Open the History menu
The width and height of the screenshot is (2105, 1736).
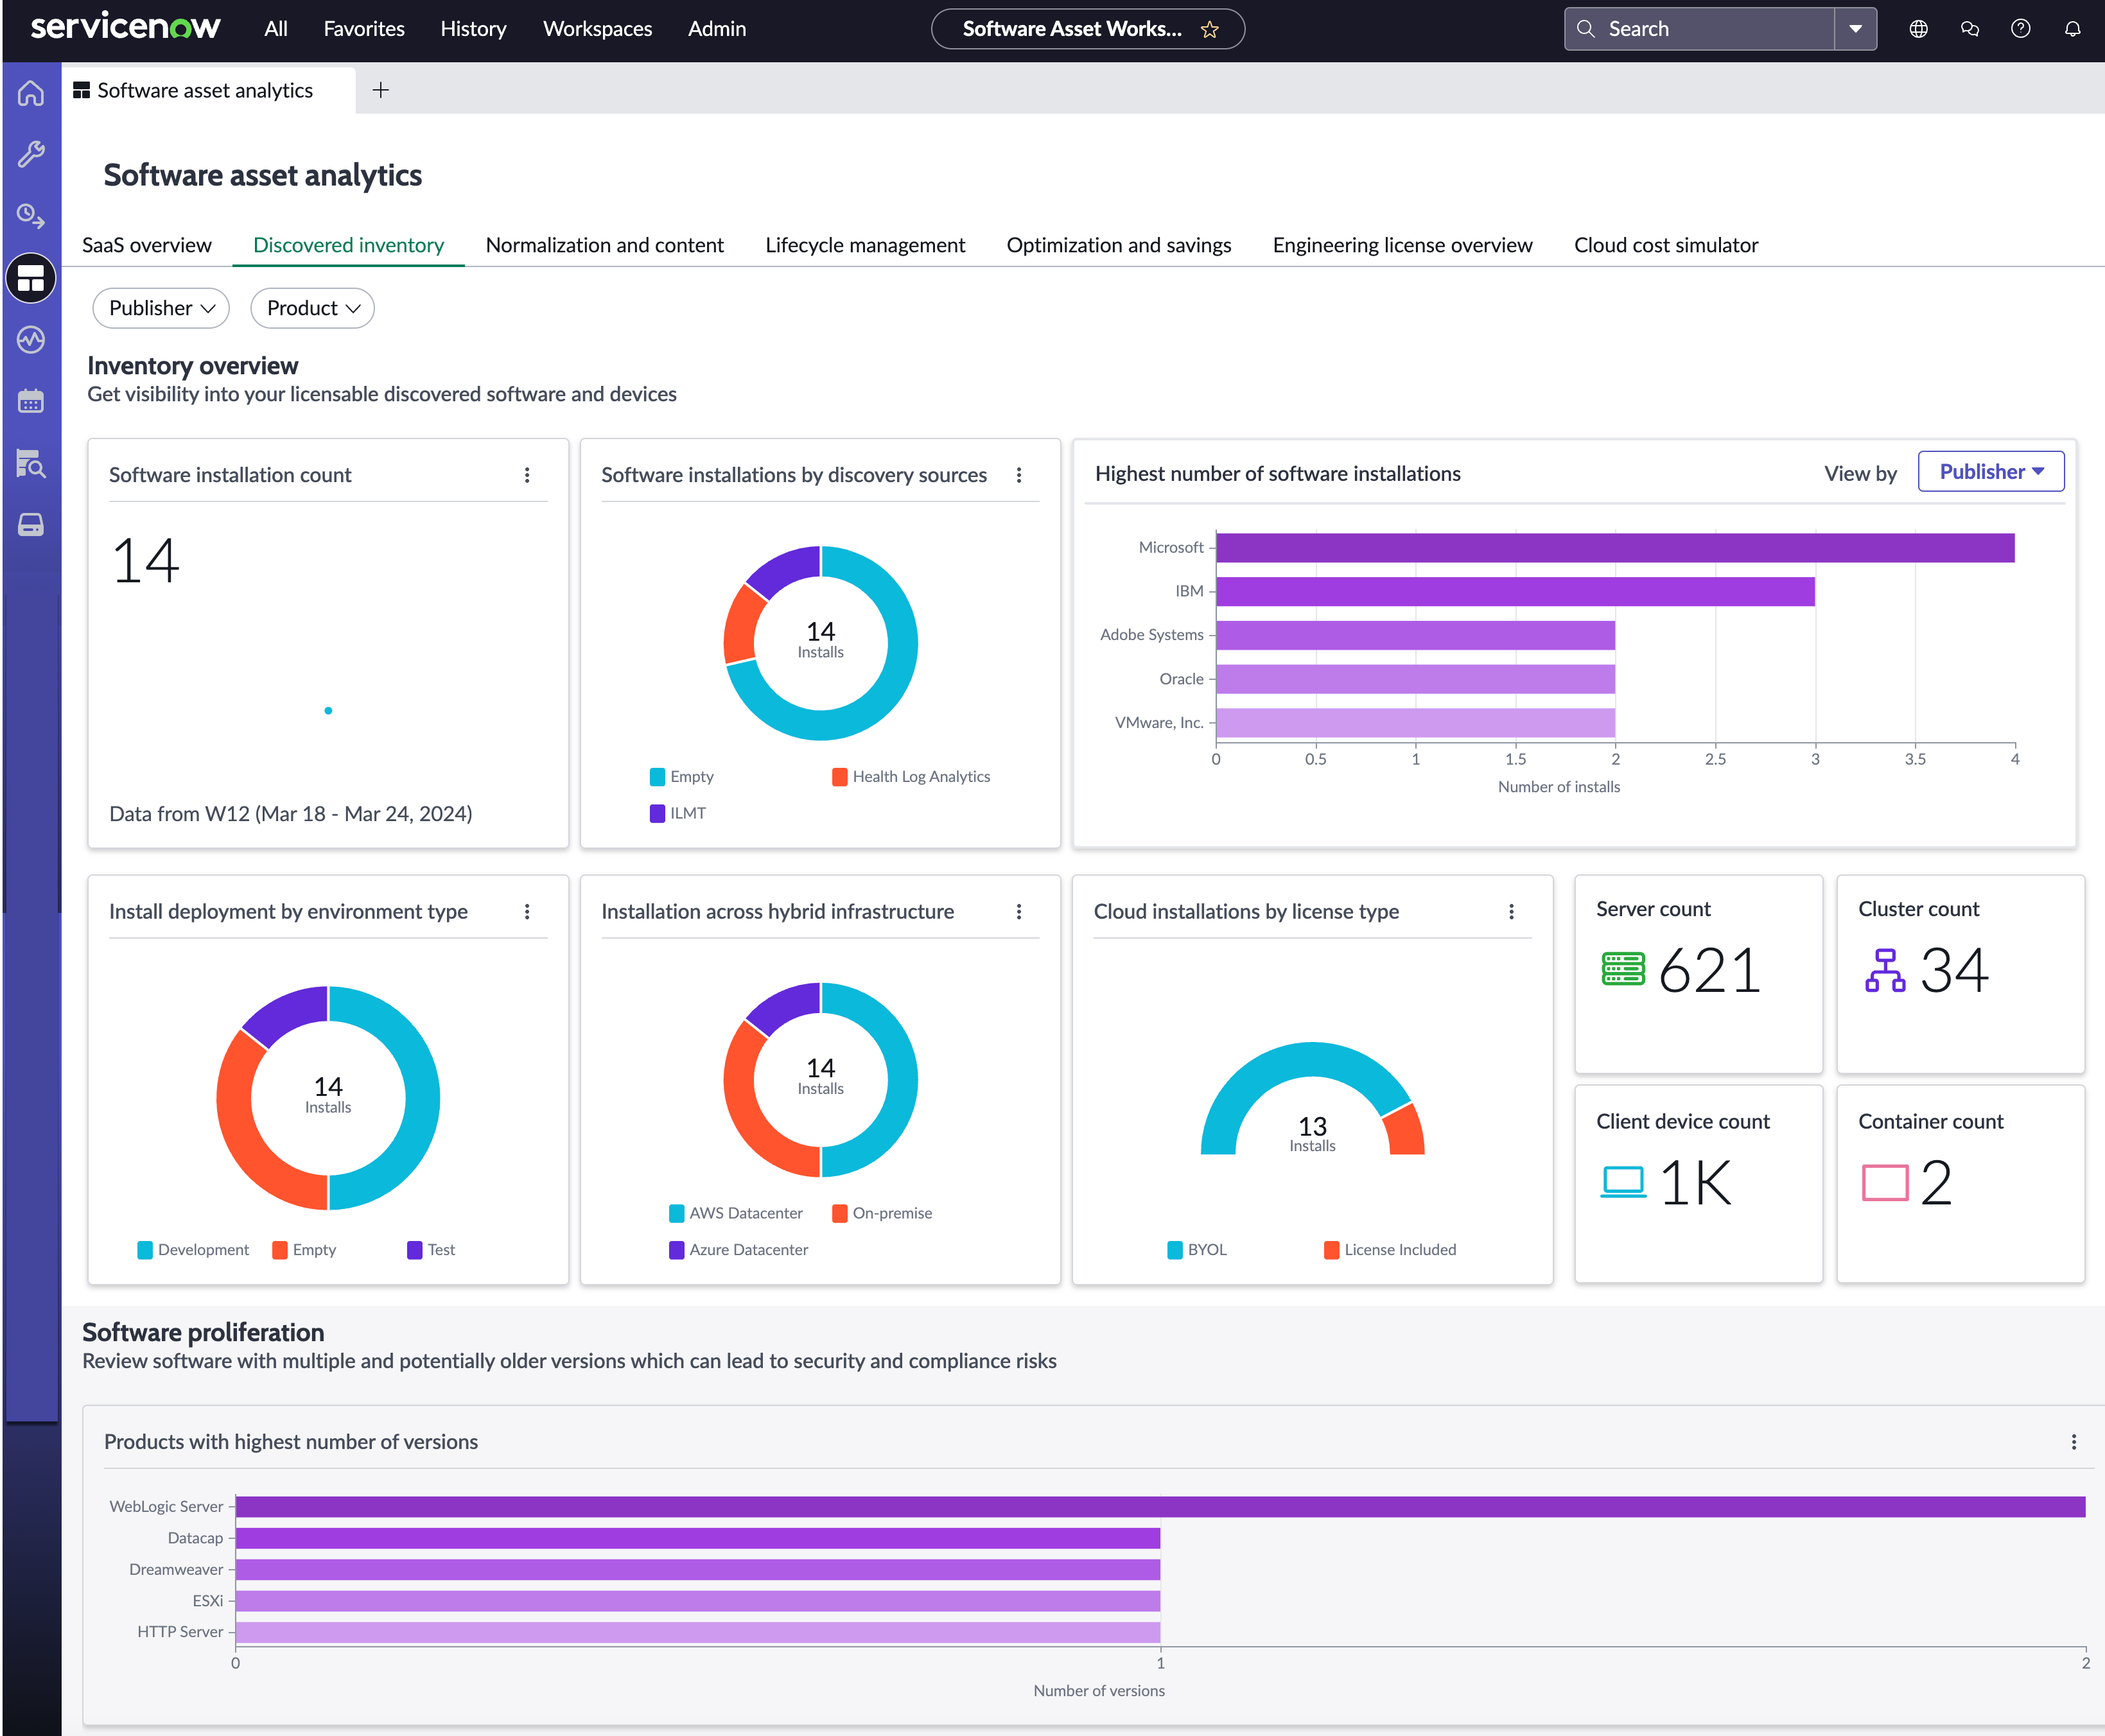point(474,29)
